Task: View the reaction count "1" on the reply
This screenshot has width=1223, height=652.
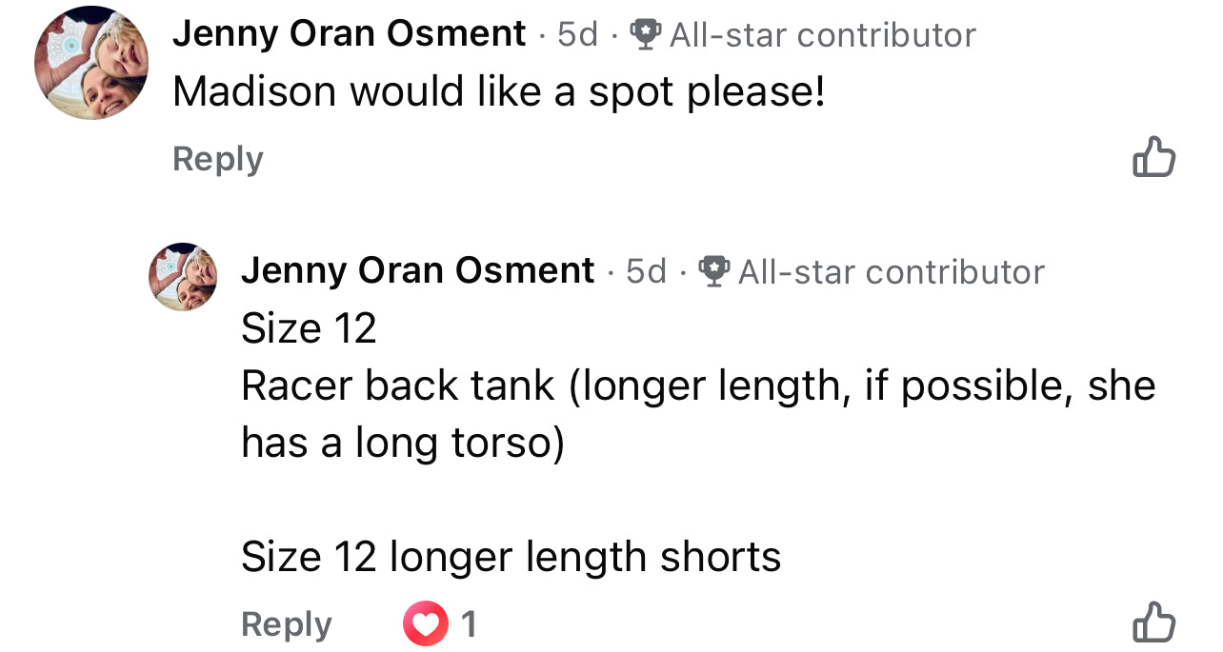Action: click(x=468, y=624)
